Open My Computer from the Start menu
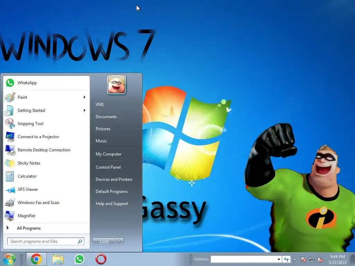Screen dimensions: 355x266 109,154
